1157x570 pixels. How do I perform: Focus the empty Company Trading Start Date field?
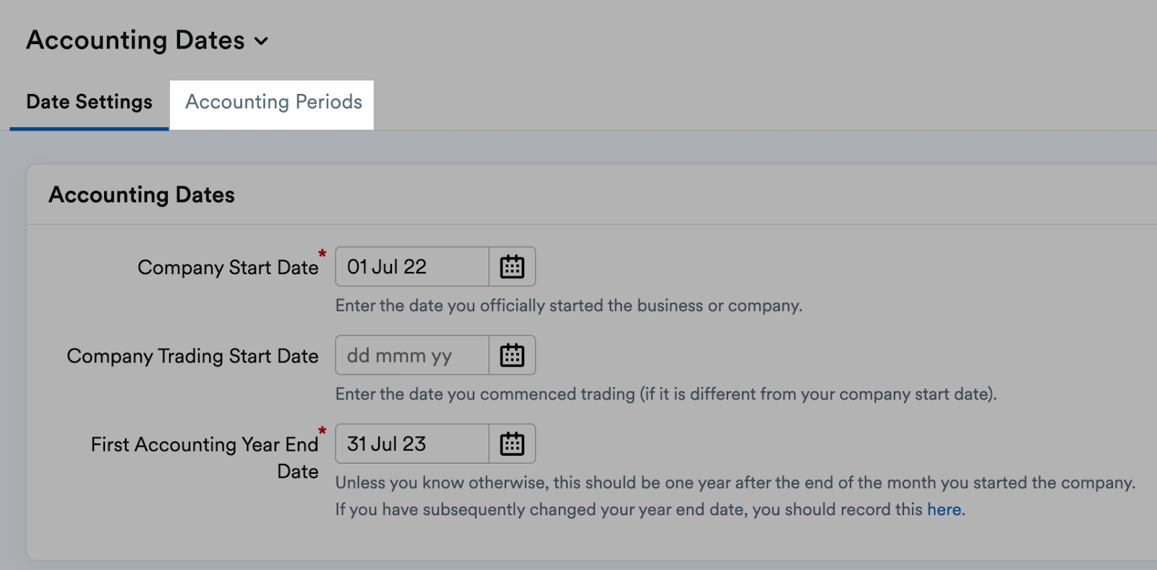(x=410, y=355)
